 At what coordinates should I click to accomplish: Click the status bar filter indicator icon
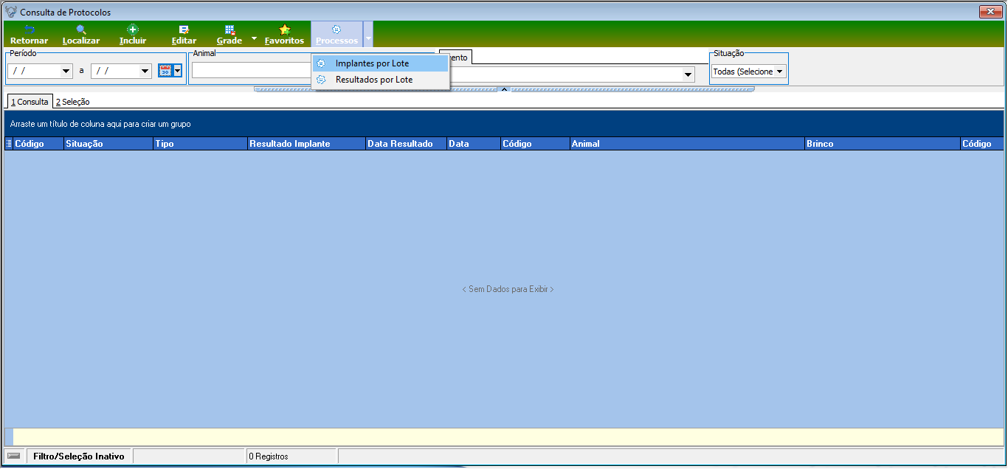tap(14, 456)
